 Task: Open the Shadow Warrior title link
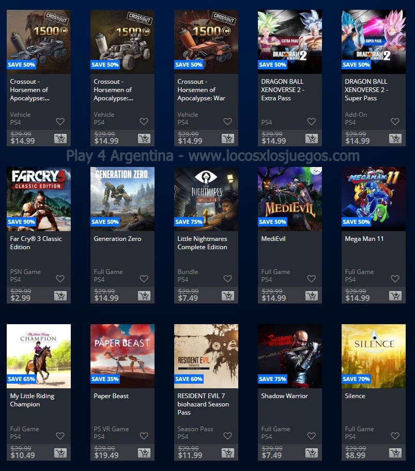coord(284,396)
